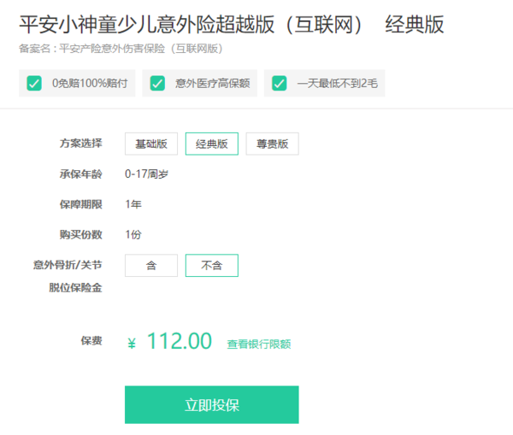Open the 查看银行限额 link
The height and width of the screenshot is (435, 513).
coord(259,344)
